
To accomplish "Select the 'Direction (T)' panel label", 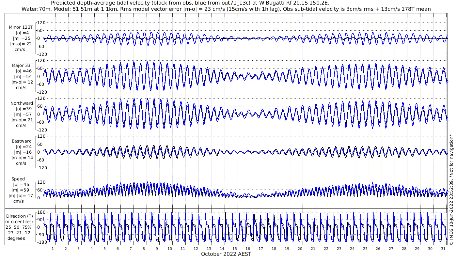I will (x=20, y=216).
